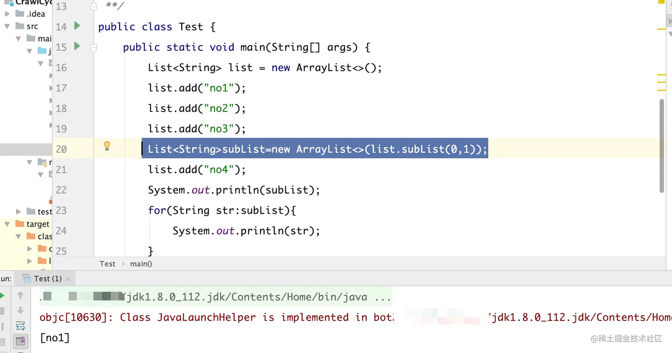This screenshot has height=353, width=672.
Task: Click on list.add("no1"); line
Action: click(197, 88)
